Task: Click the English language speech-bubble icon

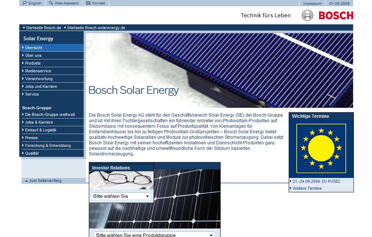Action: [x=24, y=3]
